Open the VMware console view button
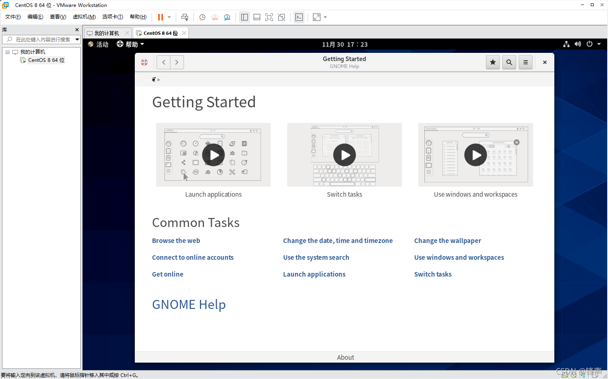Viewport: 608px width, 379px height. [299, 17]
